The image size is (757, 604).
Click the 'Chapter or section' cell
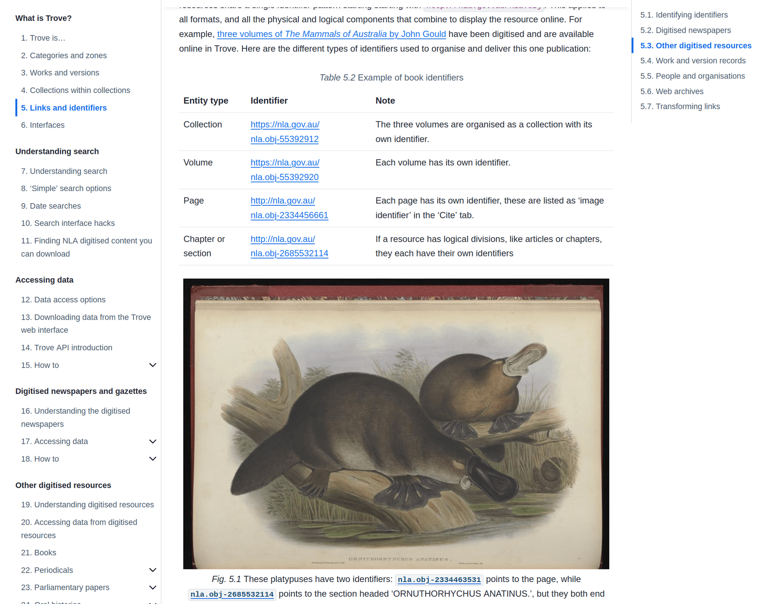coord(204,246)
